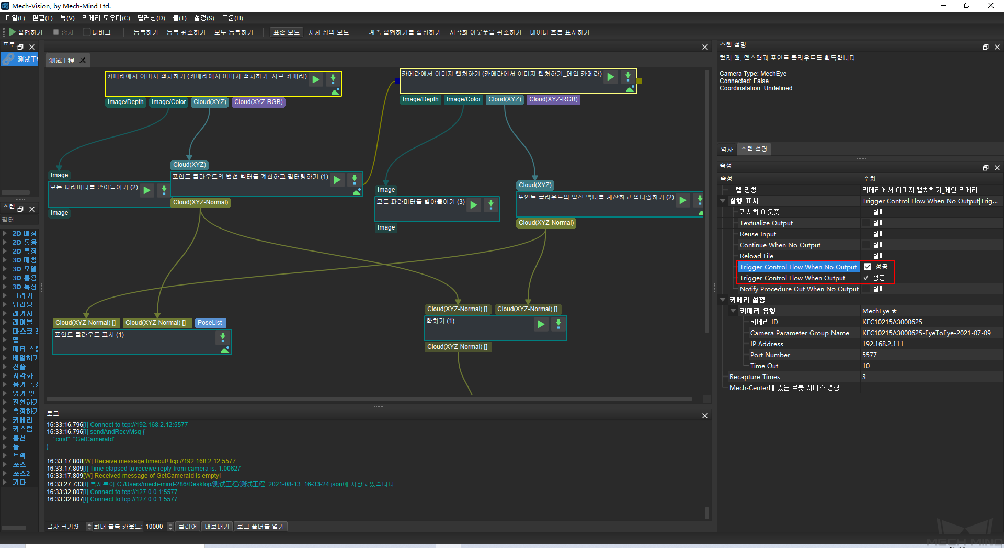The image size is (1004, 548).
Task: Click the 자체 정의 모드 button
Action: [328, 32]
